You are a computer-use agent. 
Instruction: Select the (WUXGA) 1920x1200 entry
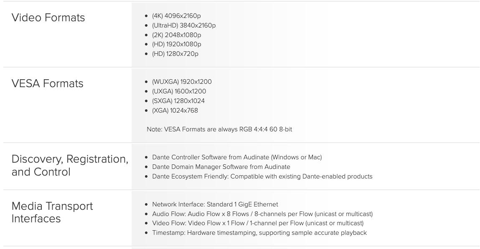[182, 82]
